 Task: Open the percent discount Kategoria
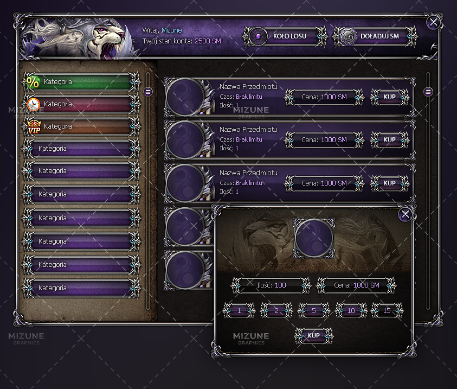tap(82, 82)
